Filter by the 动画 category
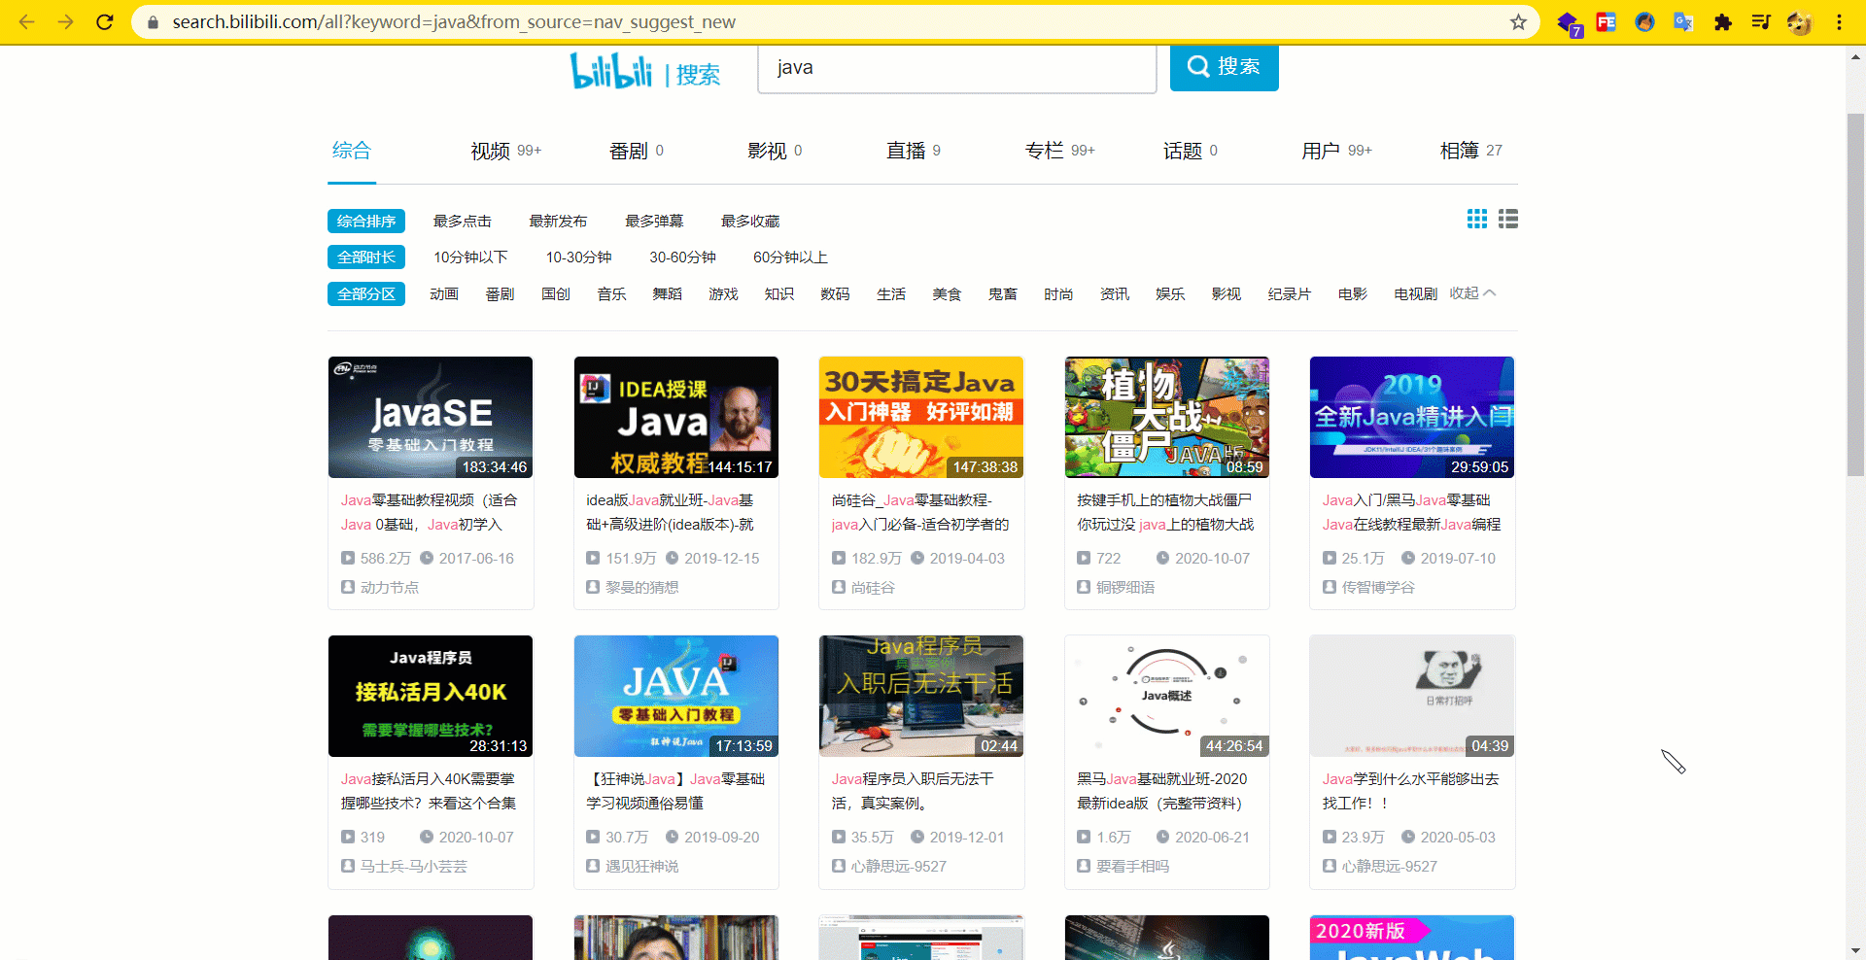 click(444, 294)
